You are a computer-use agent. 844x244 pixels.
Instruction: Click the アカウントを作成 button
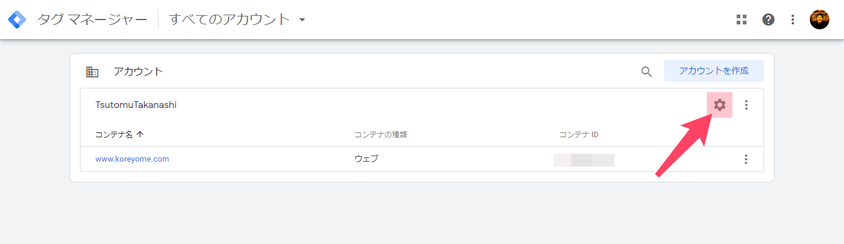pyautogui.click(x=713, y=71)
